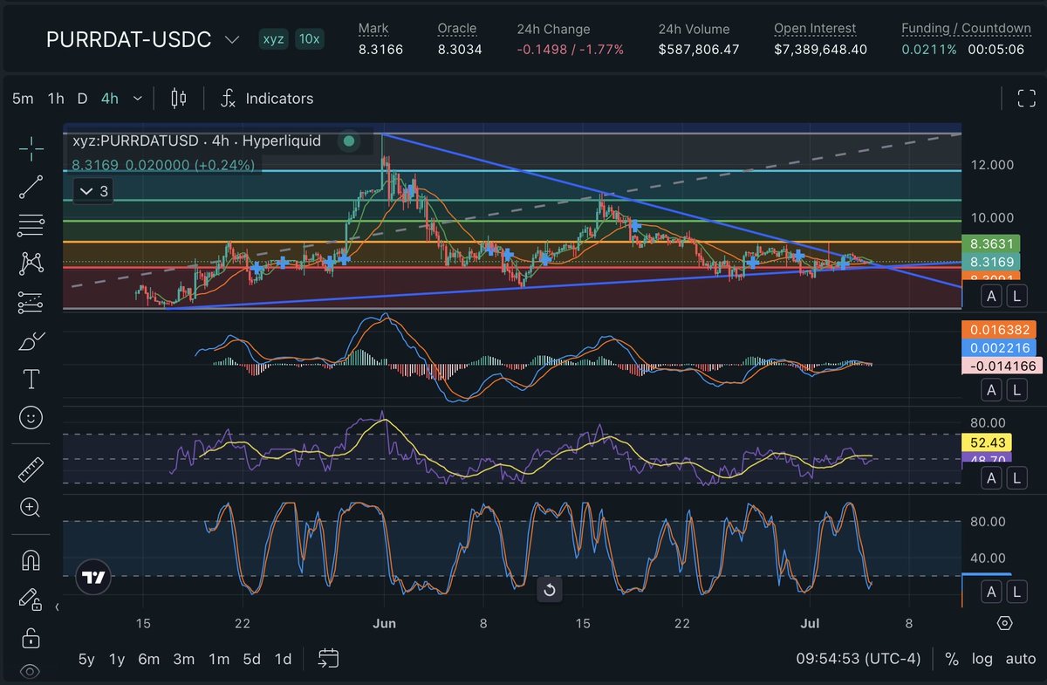The width and height of the screenshot is (1047, 685).
Task: Toggle hide all drawings eye icon
Action: [x=31, y=671]
